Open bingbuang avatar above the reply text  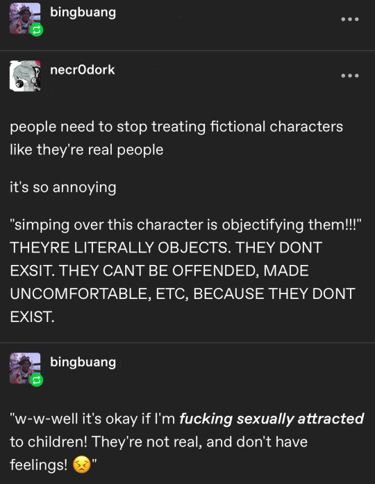(25, 369)
